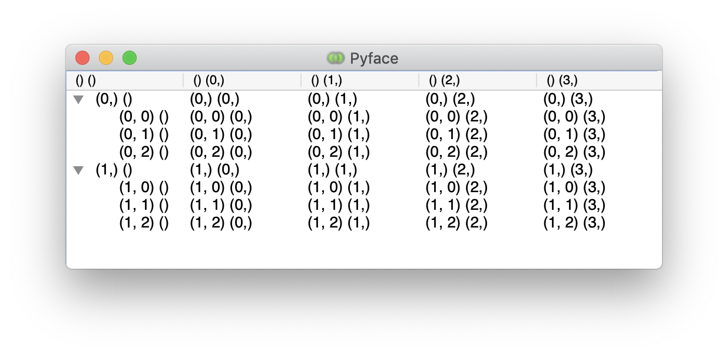Image resolution: width=728 pixels, height=356 pixels.
Task: Minimize window with yellow button
Action: [106, 58]
